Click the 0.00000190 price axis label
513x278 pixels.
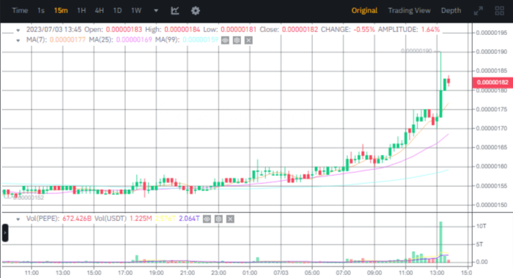491,52
